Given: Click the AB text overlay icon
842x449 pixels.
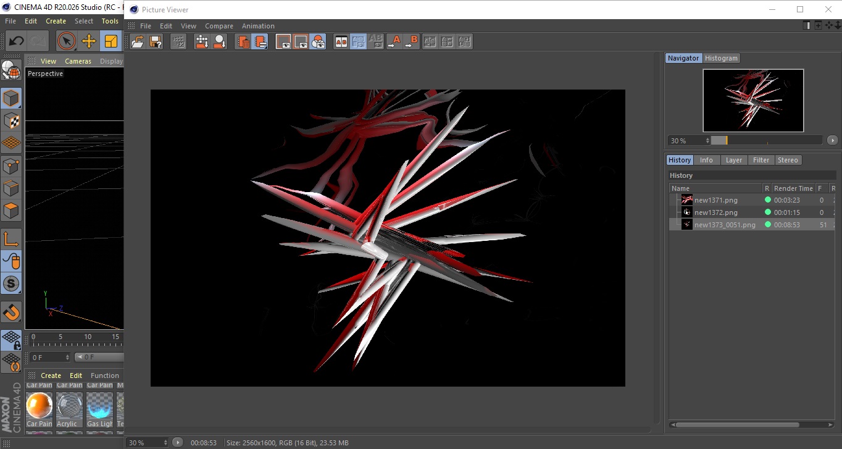Looking at the screenshot, I should [448, 41].
